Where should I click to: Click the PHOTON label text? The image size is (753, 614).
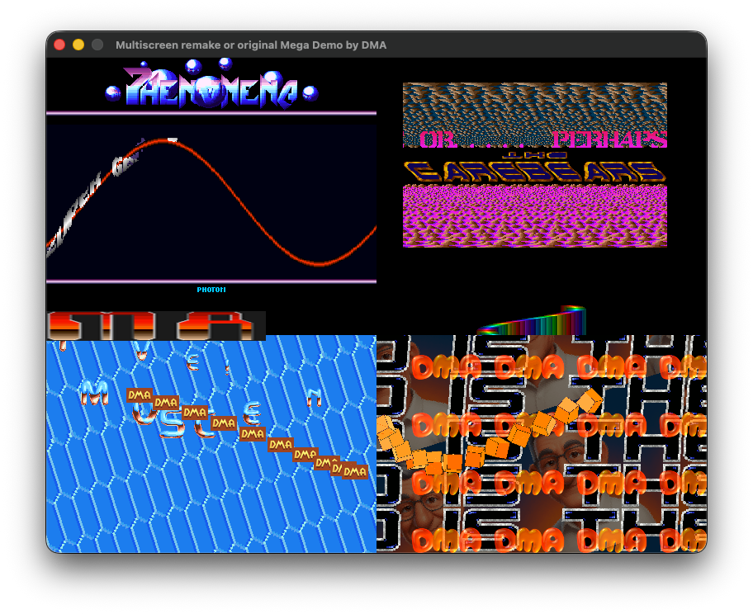click(211, 290)
